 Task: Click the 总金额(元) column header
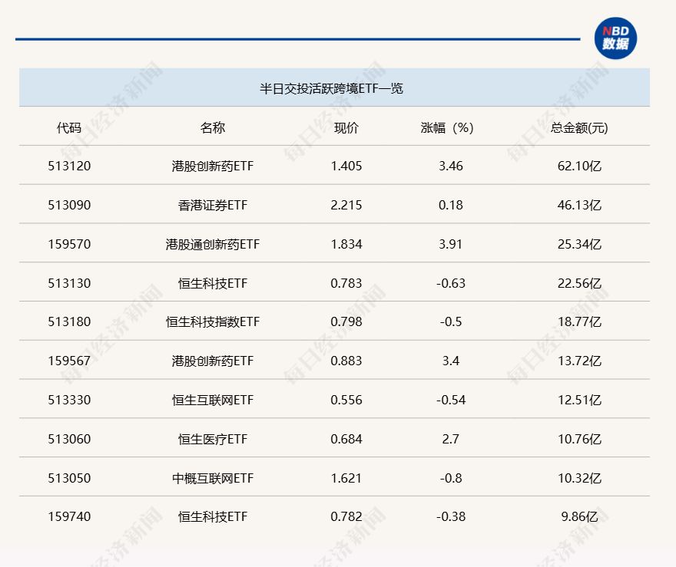(x=572, y=127)
